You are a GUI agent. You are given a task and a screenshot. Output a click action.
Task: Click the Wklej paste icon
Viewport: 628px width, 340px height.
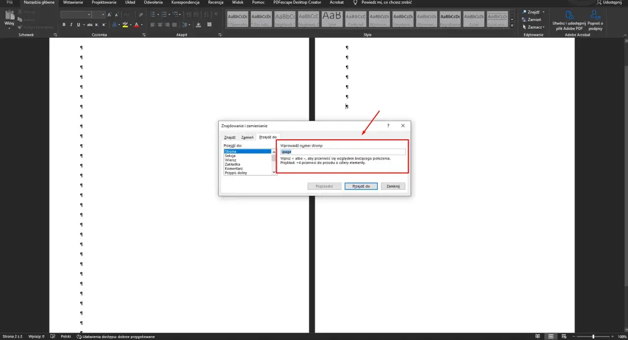(x=9, y=18)
